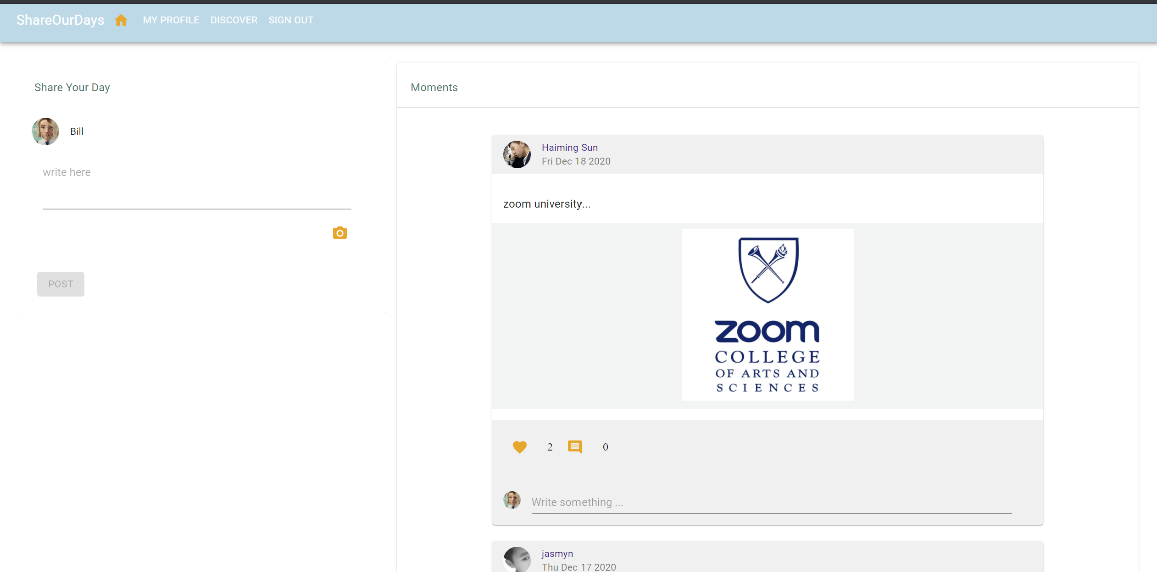
Task: Like the zoom university post with heart
Action: [x=519, y=447]
